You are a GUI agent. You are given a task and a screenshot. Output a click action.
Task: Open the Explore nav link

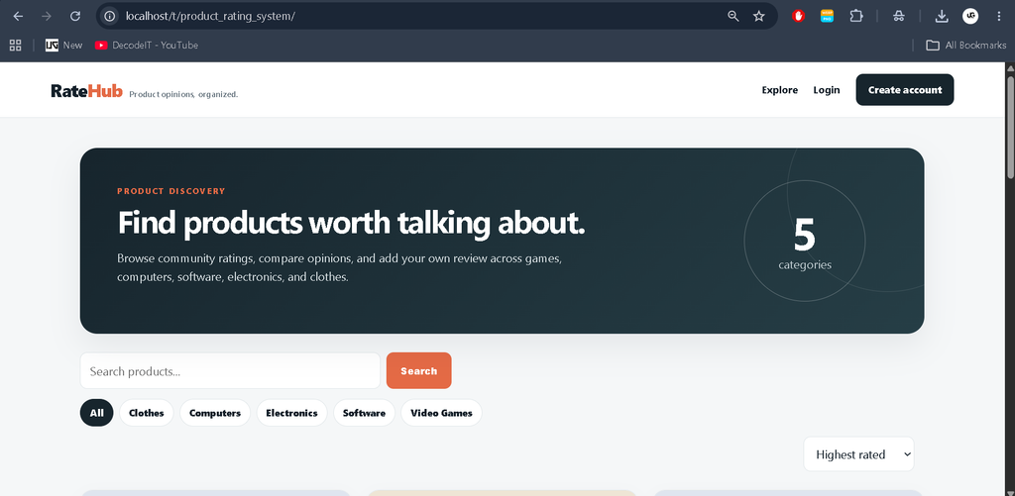(780, 90)
